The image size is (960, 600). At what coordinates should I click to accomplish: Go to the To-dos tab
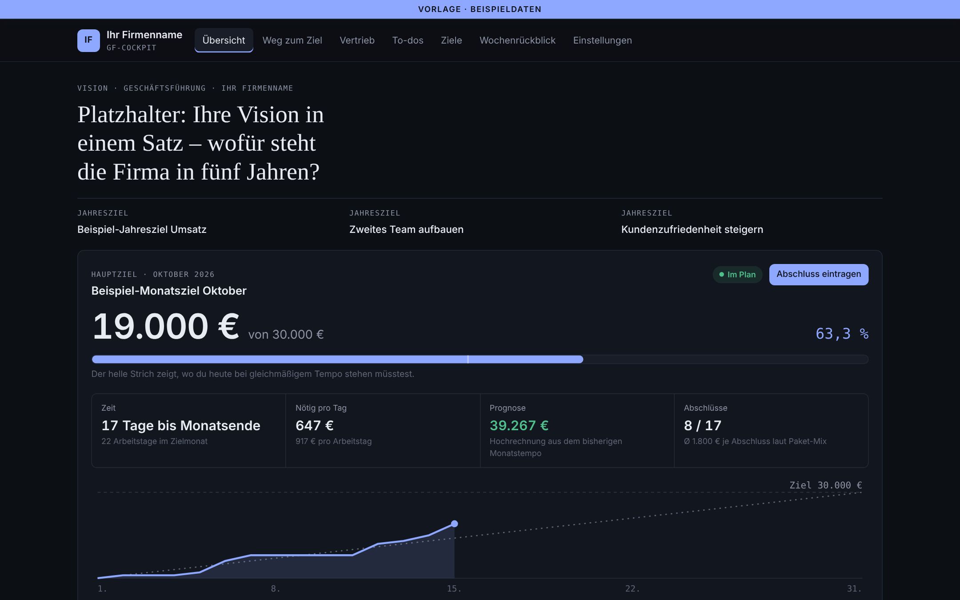click(408, 40)
